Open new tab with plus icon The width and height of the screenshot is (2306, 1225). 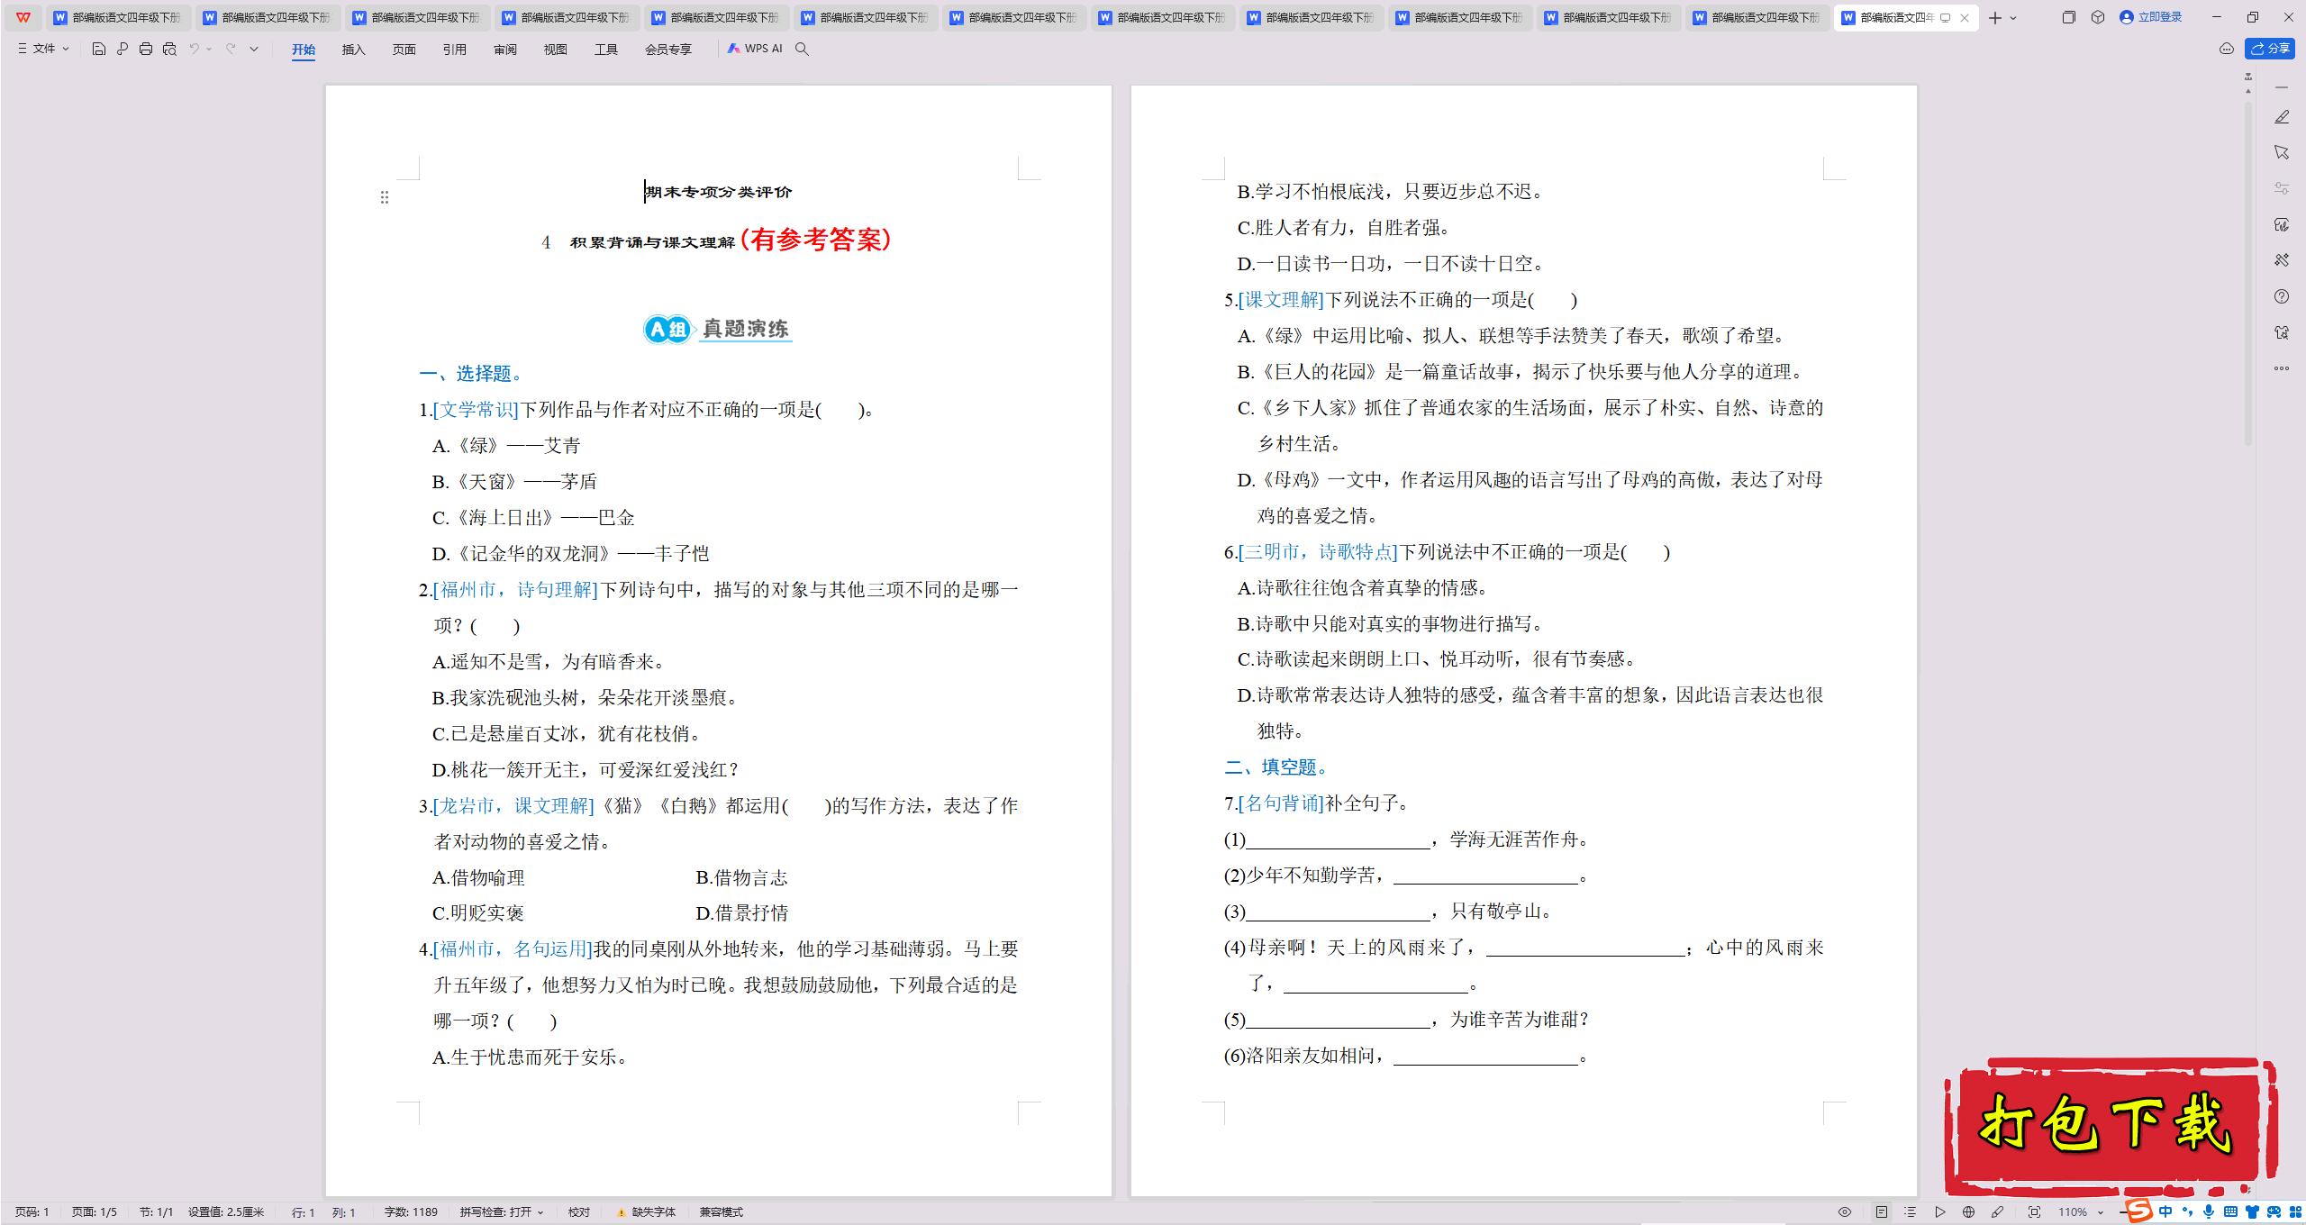tap(1994, 18)
